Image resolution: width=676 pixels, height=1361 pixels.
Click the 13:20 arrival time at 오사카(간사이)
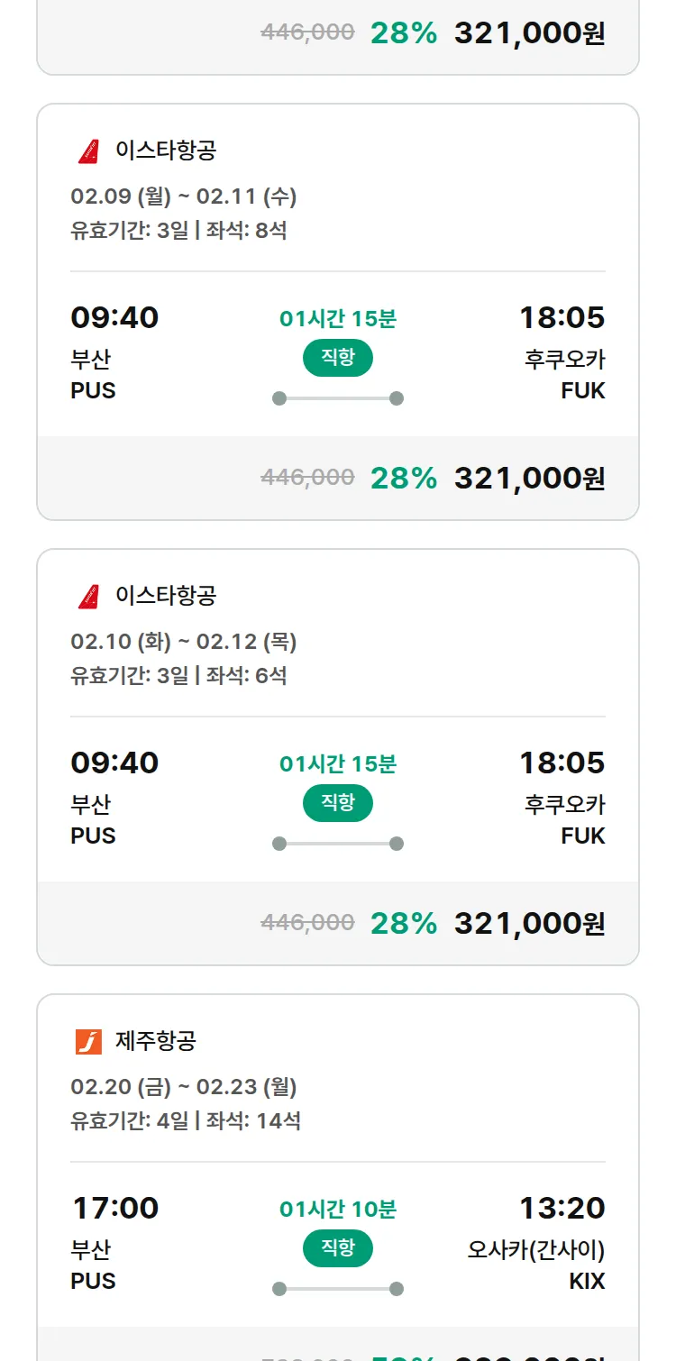562,1208
